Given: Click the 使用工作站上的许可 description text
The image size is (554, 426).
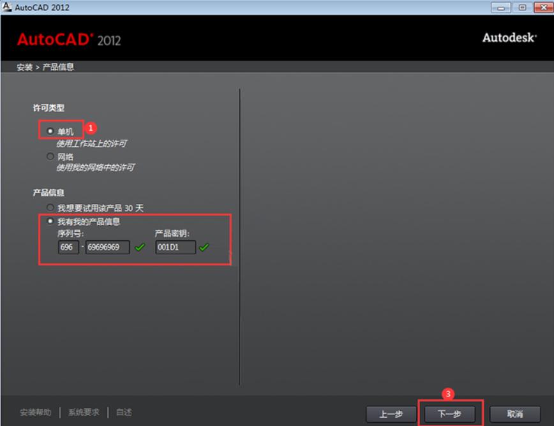Looking at the screenshot, I should click(x=91, y=143).
